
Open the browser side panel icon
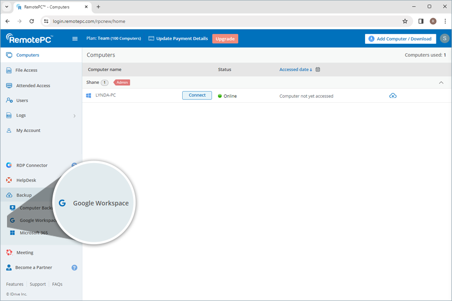click(421, 21)
